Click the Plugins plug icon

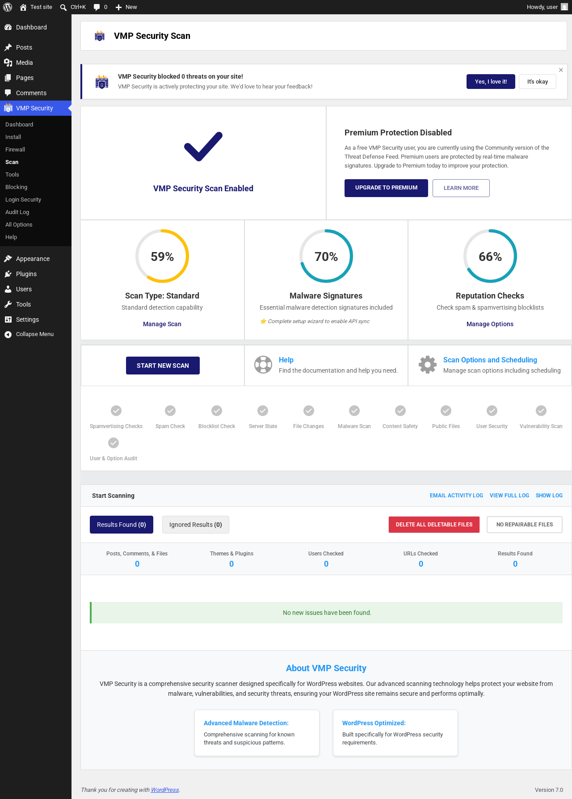(8, 274)
